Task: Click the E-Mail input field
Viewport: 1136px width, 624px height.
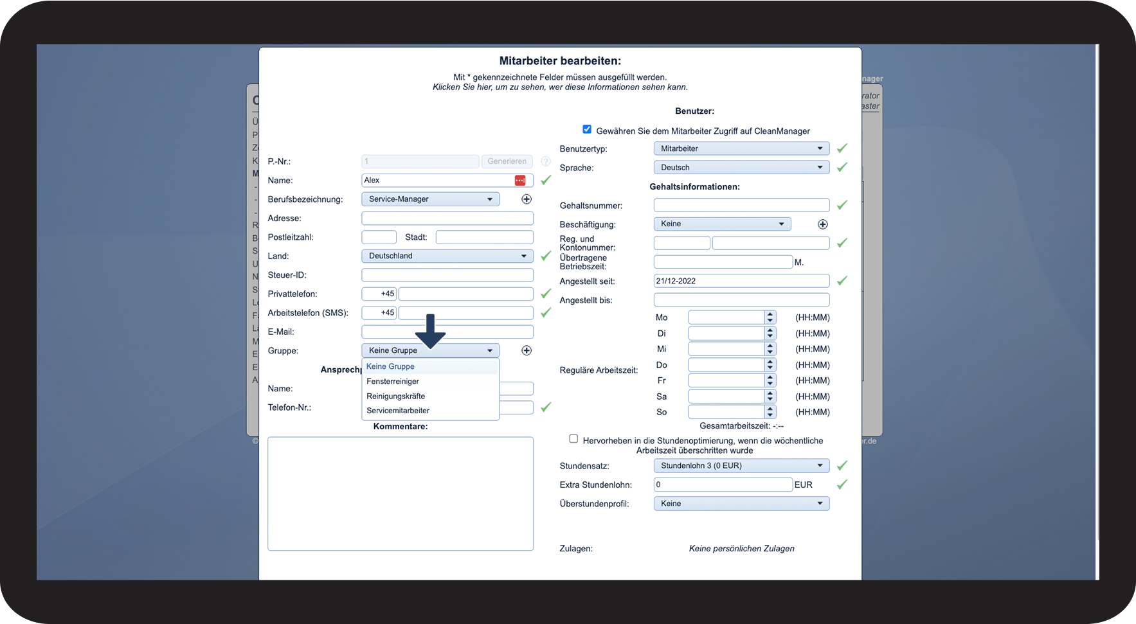Action: pyautogui.click(x=447, y=332)
